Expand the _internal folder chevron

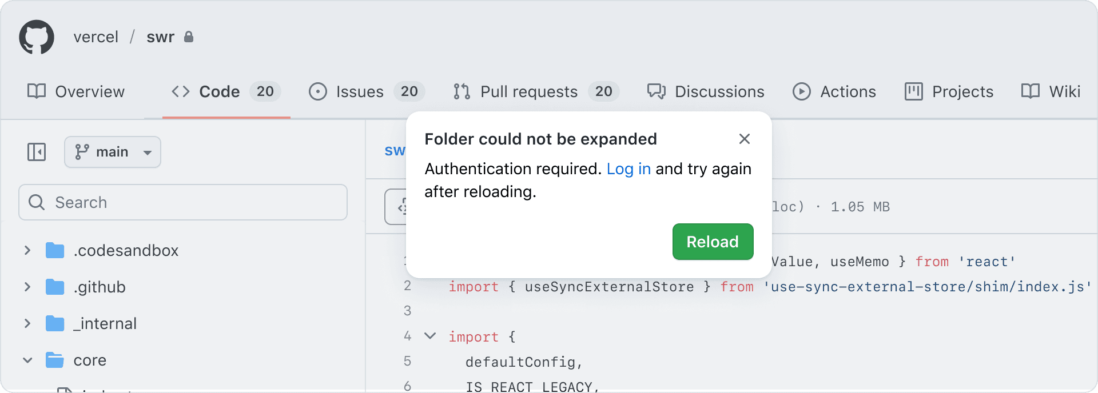point(27,323)
